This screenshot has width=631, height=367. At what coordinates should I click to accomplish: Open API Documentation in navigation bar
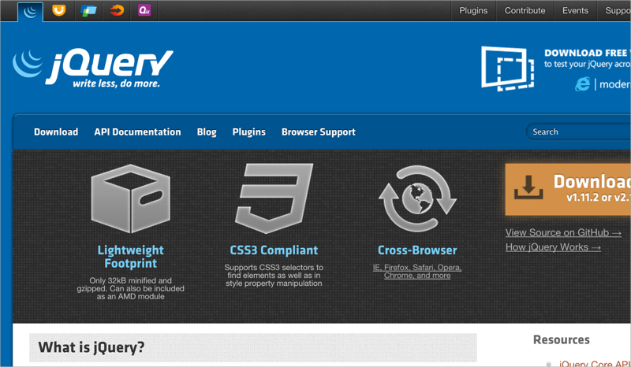pyautogui.click(x=137, y=132)
